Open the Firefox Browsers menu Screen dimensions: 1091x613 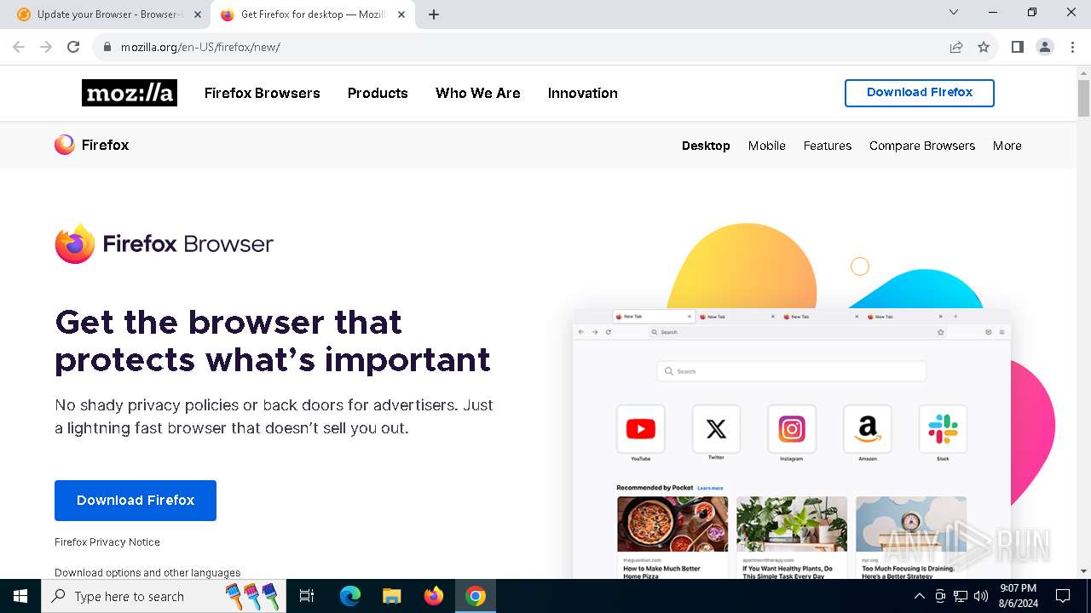coord(263,93)
